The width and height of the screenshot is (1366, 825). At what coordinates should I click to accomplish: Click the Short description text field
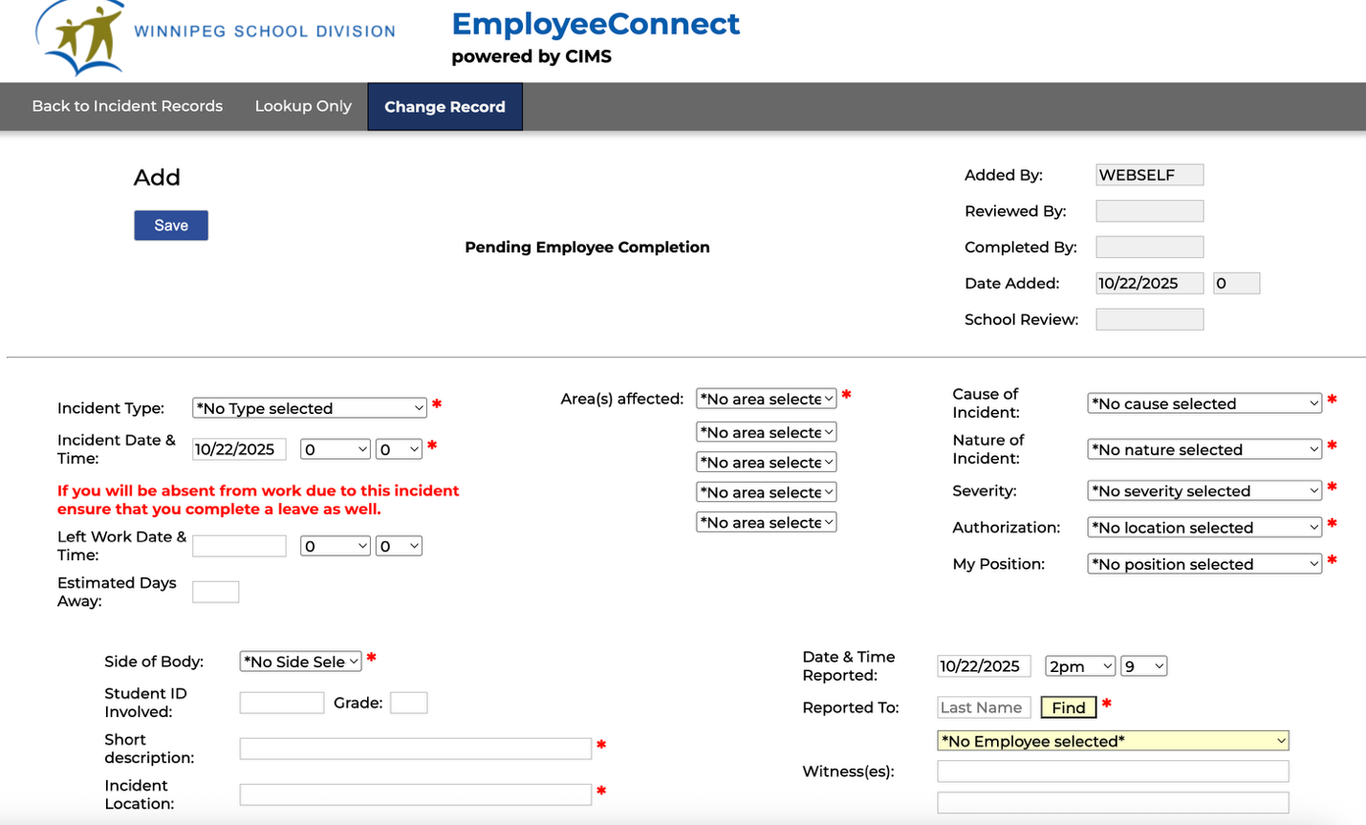tap(415, 749)
